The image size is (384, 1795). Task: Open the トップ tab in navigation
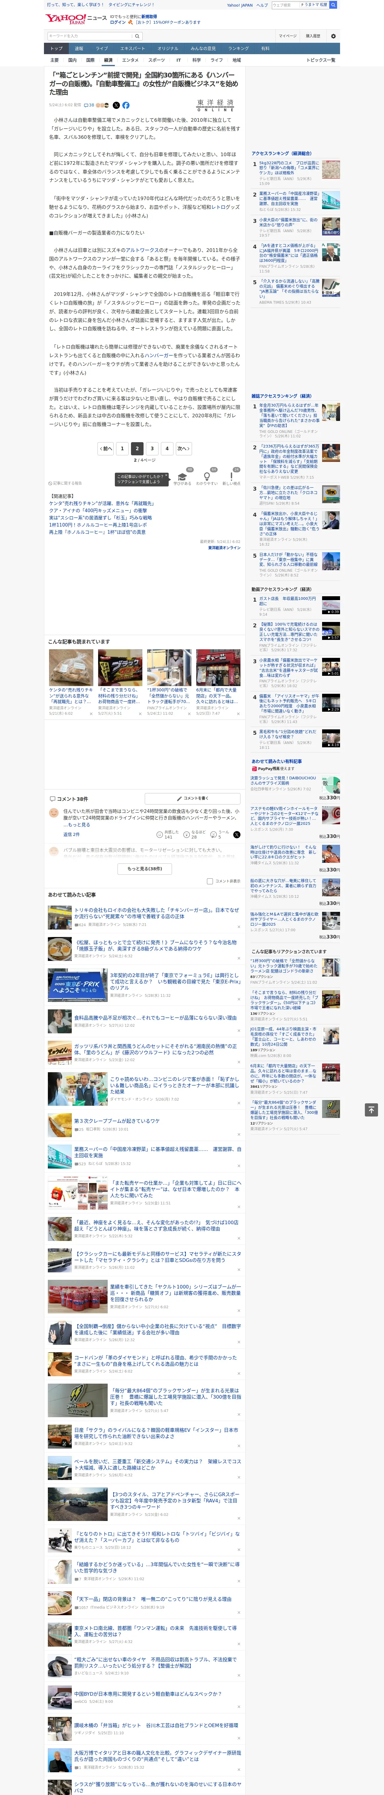[x=57, y=49]
